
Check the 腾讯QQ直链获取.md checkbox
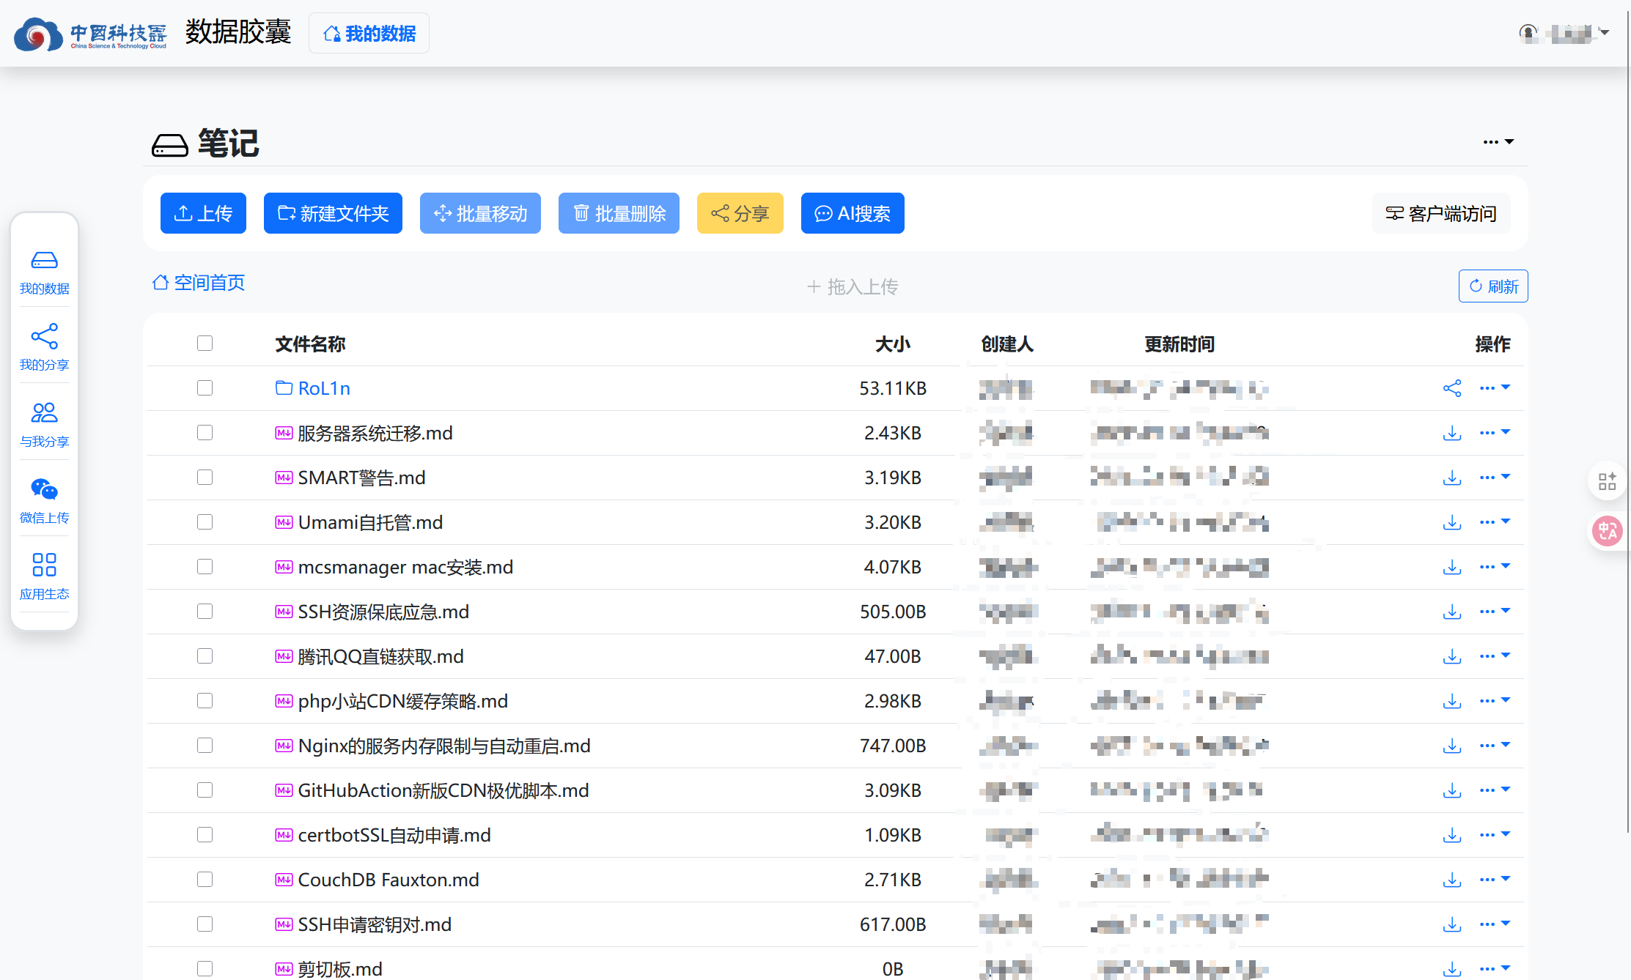(x=205, y=656)
